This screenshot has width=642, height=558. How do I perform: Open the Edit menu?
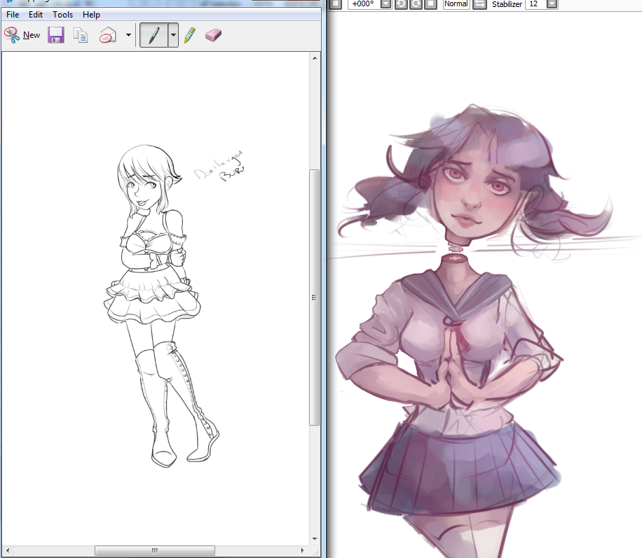[x=36, y=15]
